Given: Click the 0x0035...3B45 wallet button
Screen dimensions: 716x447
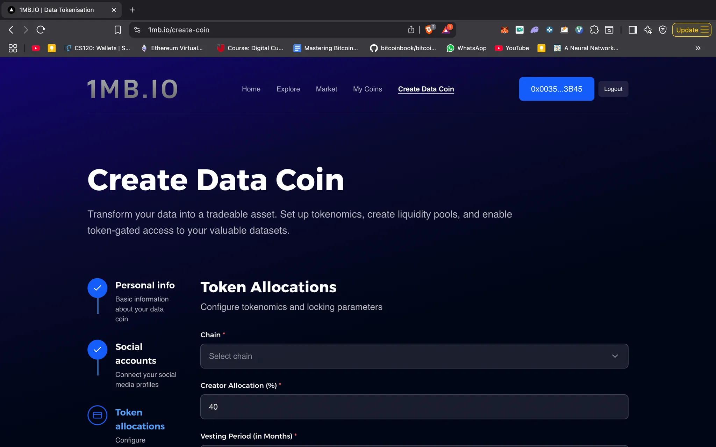Looking at the screenshot, I should click(x=556, y=89).
